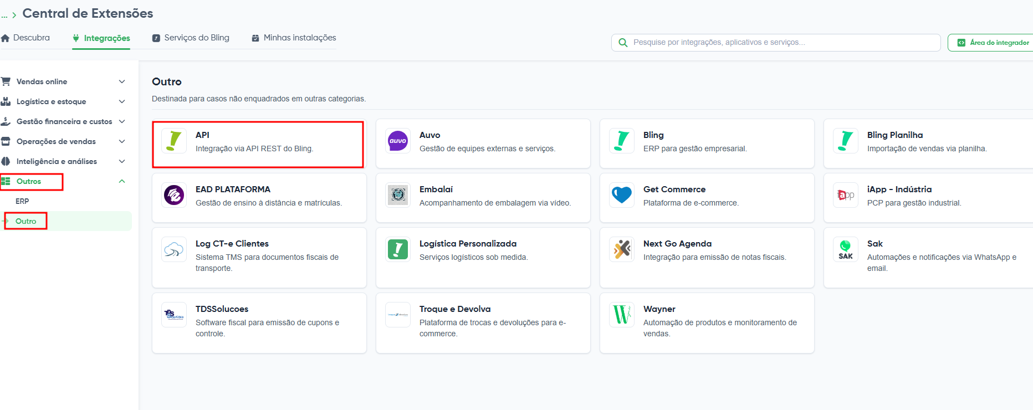
Task: Click the Bling Planilha logo icon
Action: (846, 141)
